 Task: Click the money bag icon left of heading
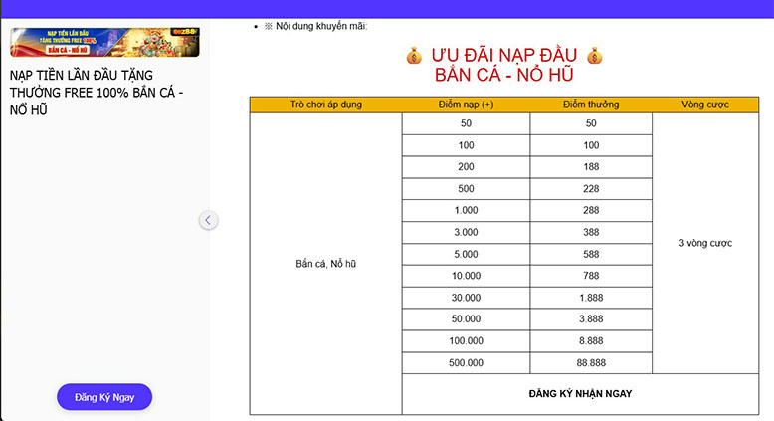pos(414,56)
